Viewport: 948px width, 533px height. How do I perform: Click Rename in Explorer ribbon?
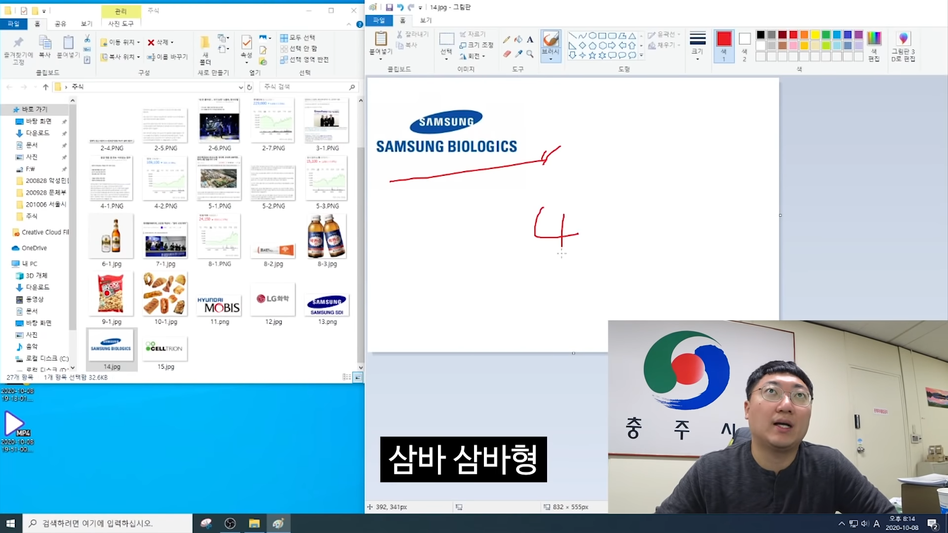[167, 57]
